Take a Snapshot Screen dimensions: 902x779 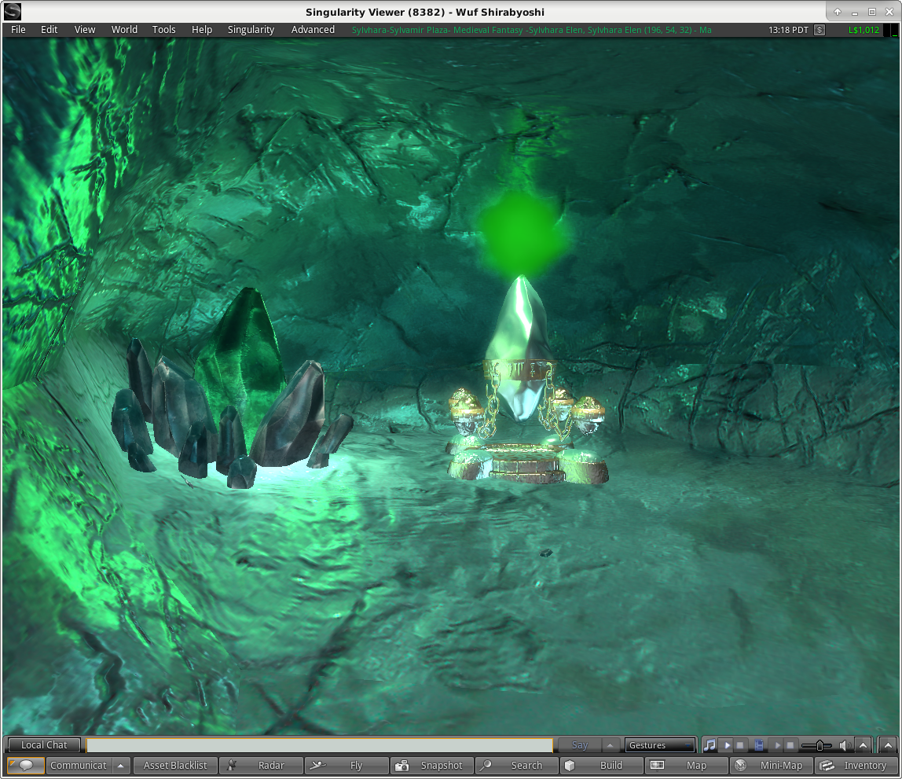pyautogui.click(x=431, y=765)
